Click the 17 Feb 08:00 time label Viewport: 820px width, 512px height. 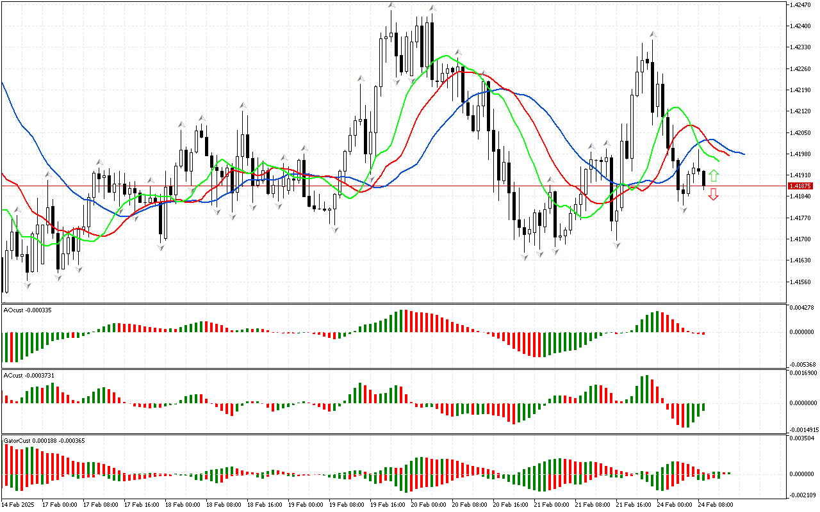(x=101, y=505)
